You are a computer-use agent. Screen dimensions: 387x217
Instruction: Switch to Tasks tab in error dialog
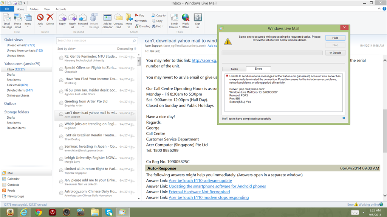(234, 69)
